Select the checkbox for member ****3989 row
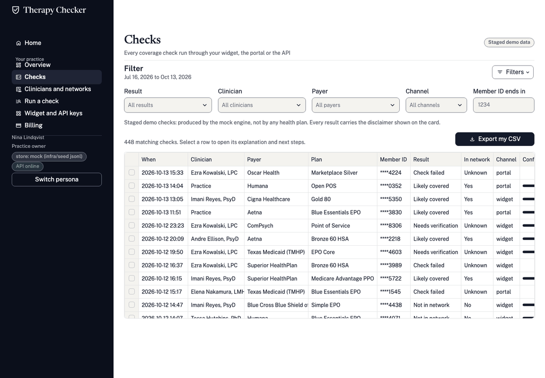This screenshot has height=378, width=545. tap(132, 265)
